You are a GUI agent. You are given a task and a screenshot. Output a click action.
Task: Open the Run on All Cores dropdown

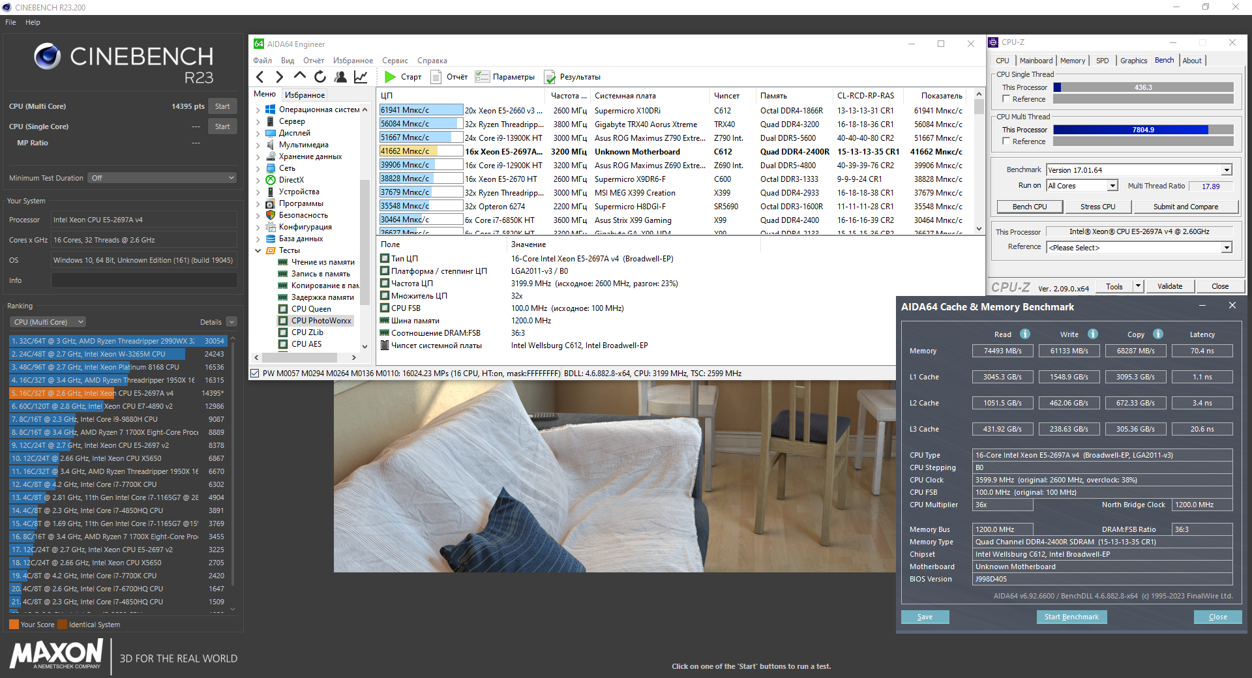click(x=1112, y=186)
